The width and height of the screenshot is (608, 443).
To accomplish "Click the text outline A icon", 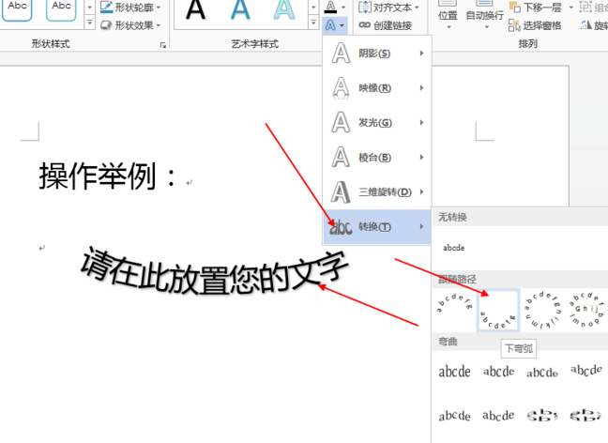I will (x=330, y=7).
